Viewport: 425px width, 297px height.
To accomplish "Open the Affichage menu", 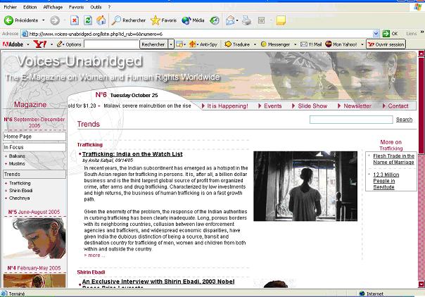I will pos(51,7).
